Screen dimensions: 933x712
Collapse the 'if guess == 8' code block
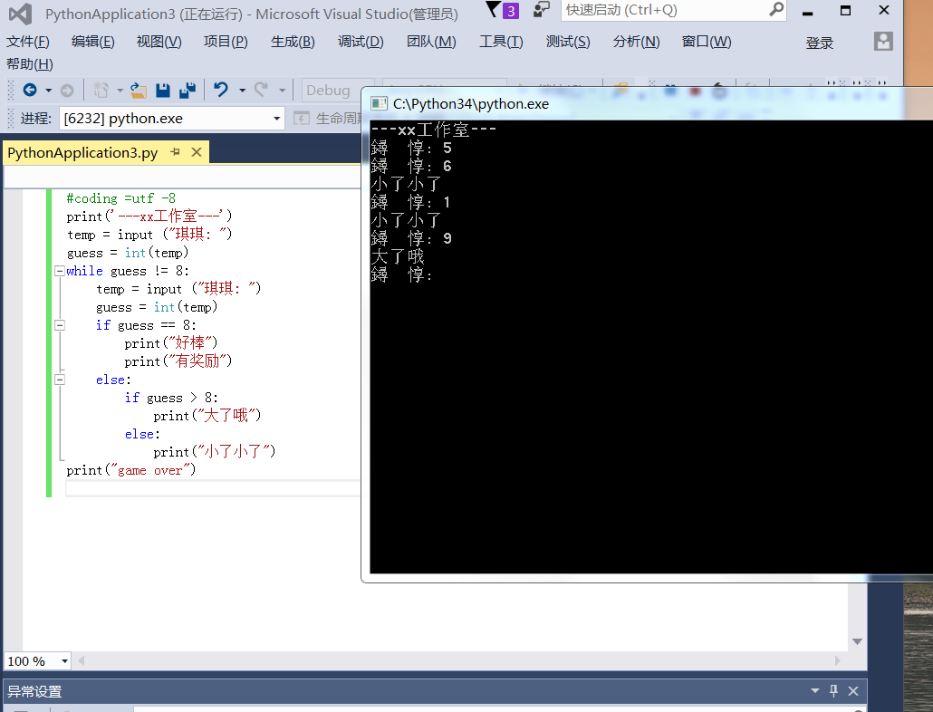click(60, 325)
